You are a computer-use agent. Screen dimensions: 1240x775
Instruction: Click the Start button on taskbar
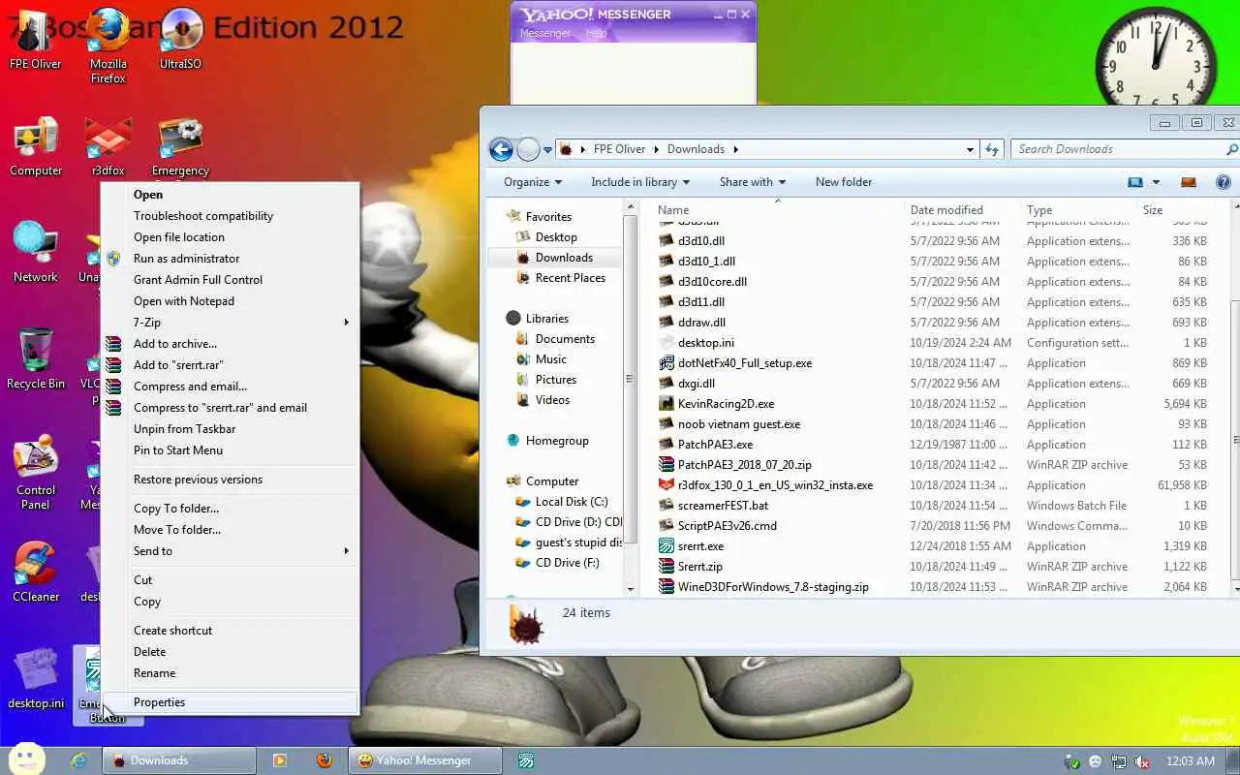tap(26, 759)
